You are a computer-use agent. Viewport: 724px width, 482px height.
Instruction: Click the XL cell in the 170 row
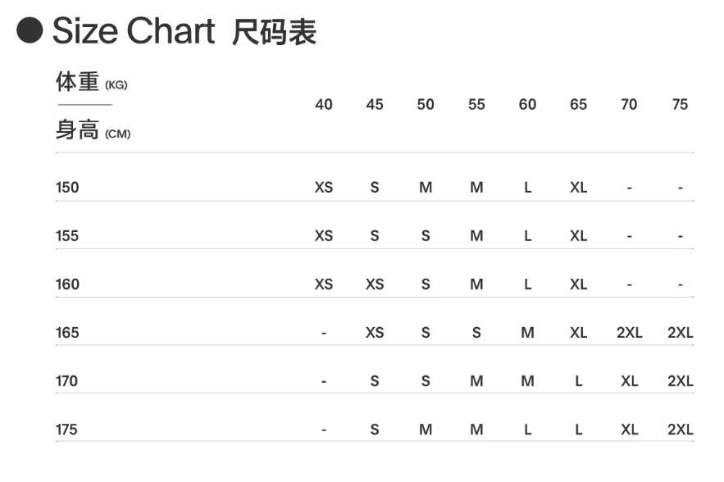629,381
